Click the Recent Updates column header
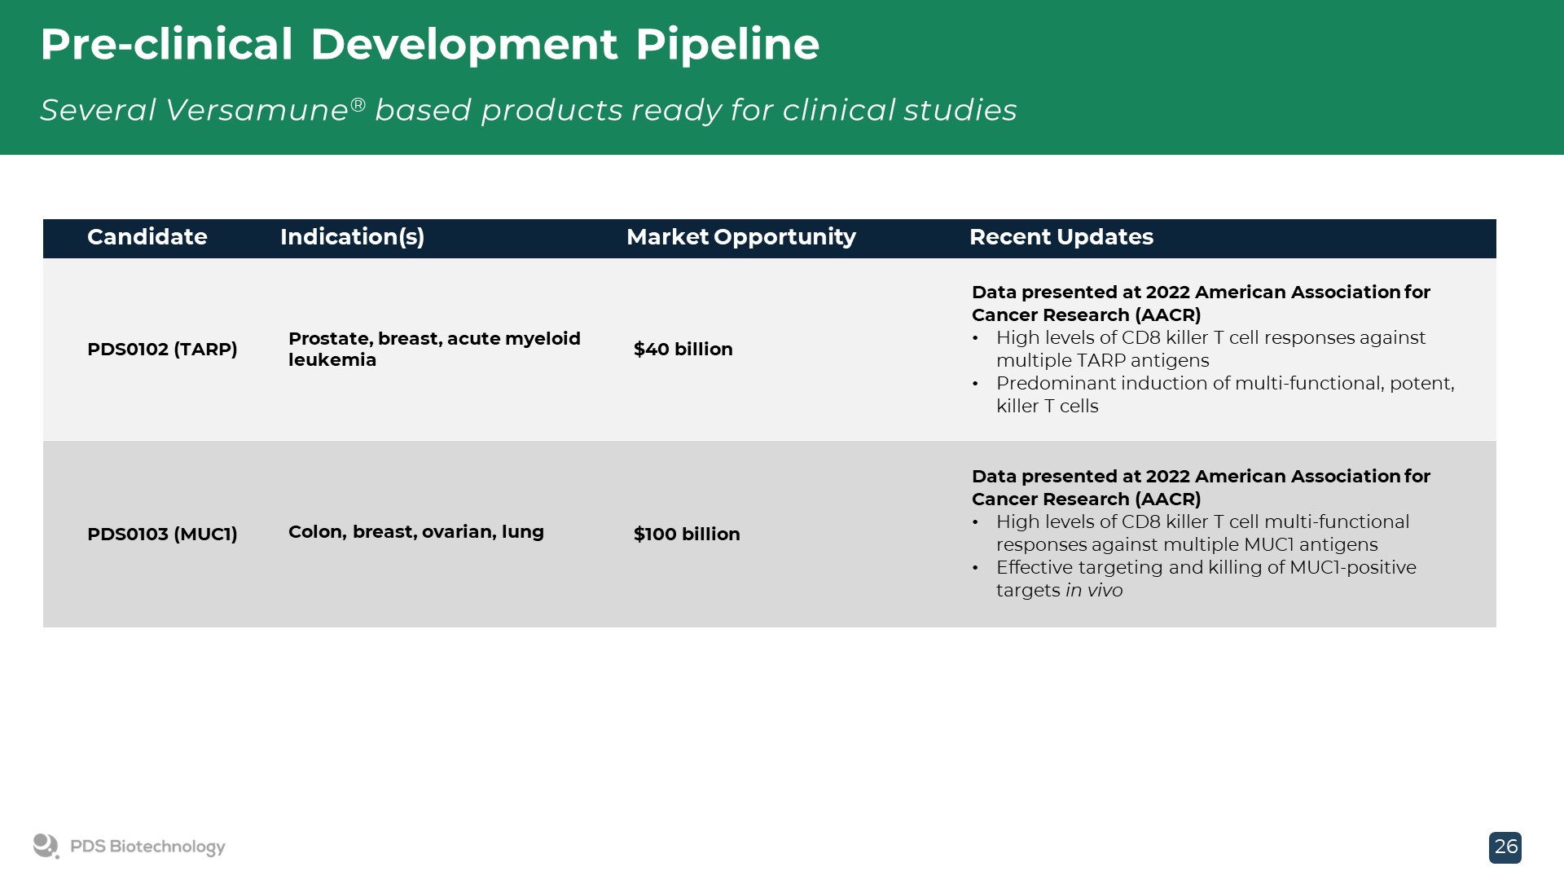Image resolution: width=1564 pixels, height=880 pixels. tap(1061, 237)
